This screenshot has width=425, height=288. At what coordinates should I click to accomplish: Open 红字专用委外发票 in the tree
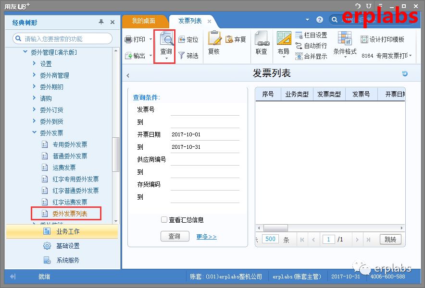point(75,179)
